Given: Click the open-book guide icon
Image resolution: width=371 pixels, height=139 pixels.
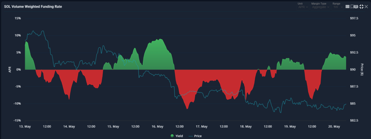Looking at the screenshot, I should pyautogui.click(x=356, y=7).
